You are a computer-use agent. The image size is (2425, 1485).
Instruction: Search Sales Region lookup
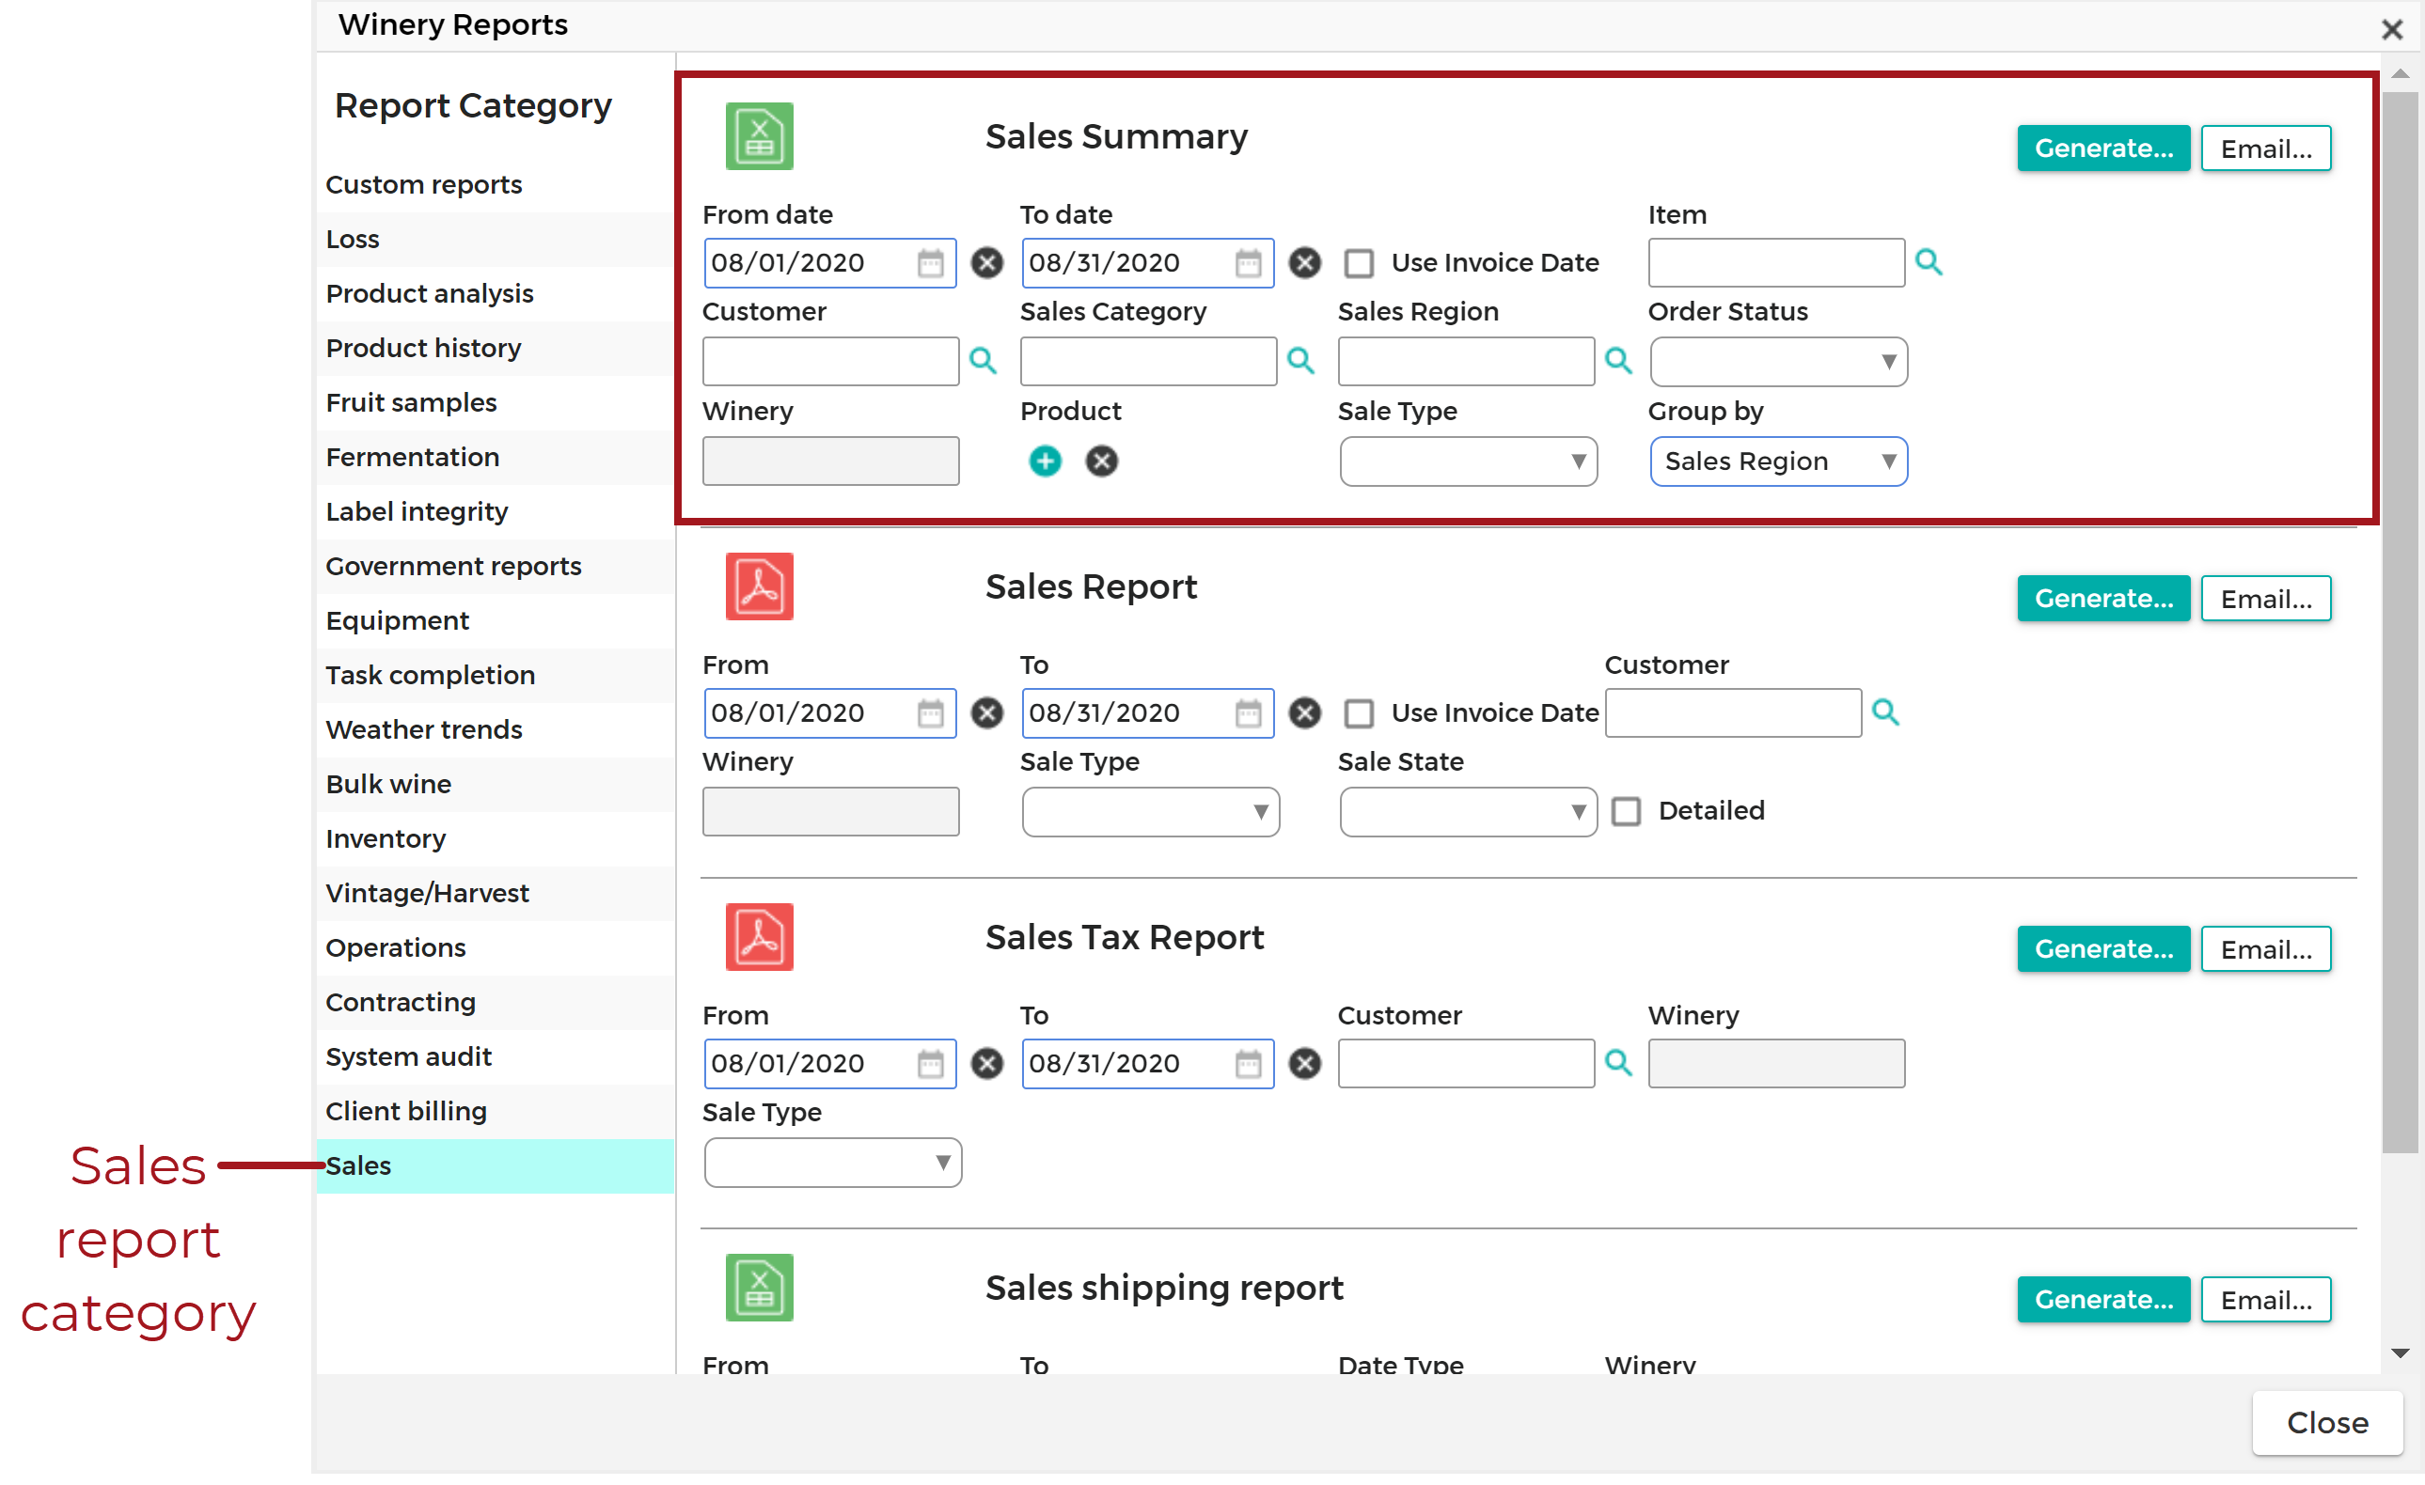[x=1618, y=361]
